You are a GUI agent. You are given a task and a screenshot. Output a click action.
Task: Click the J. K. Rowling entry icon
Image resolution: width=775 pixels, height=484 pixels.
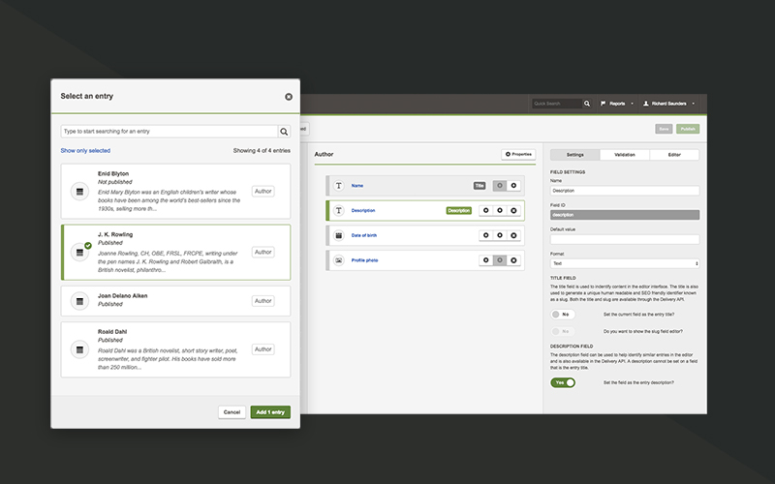[79, 253]
